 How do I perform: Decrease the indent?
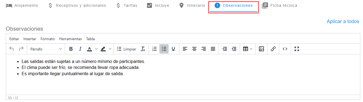coord(225,49)
